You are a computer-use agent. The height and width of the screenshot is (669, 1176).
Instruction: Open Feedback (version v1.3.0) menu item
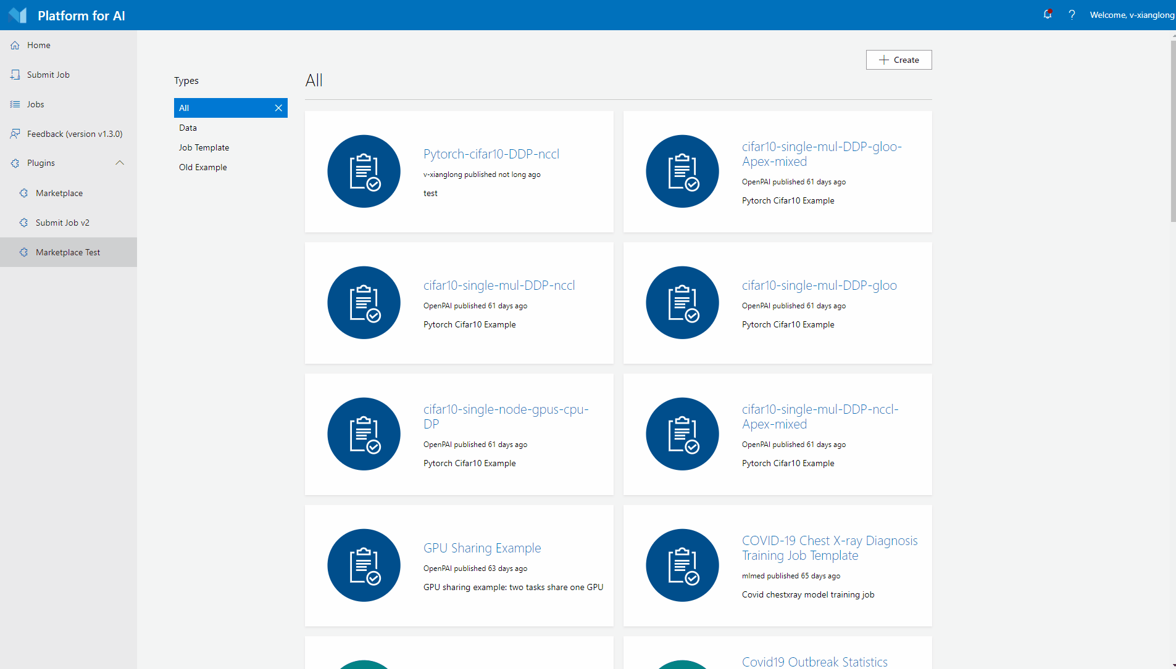(69, 134)
